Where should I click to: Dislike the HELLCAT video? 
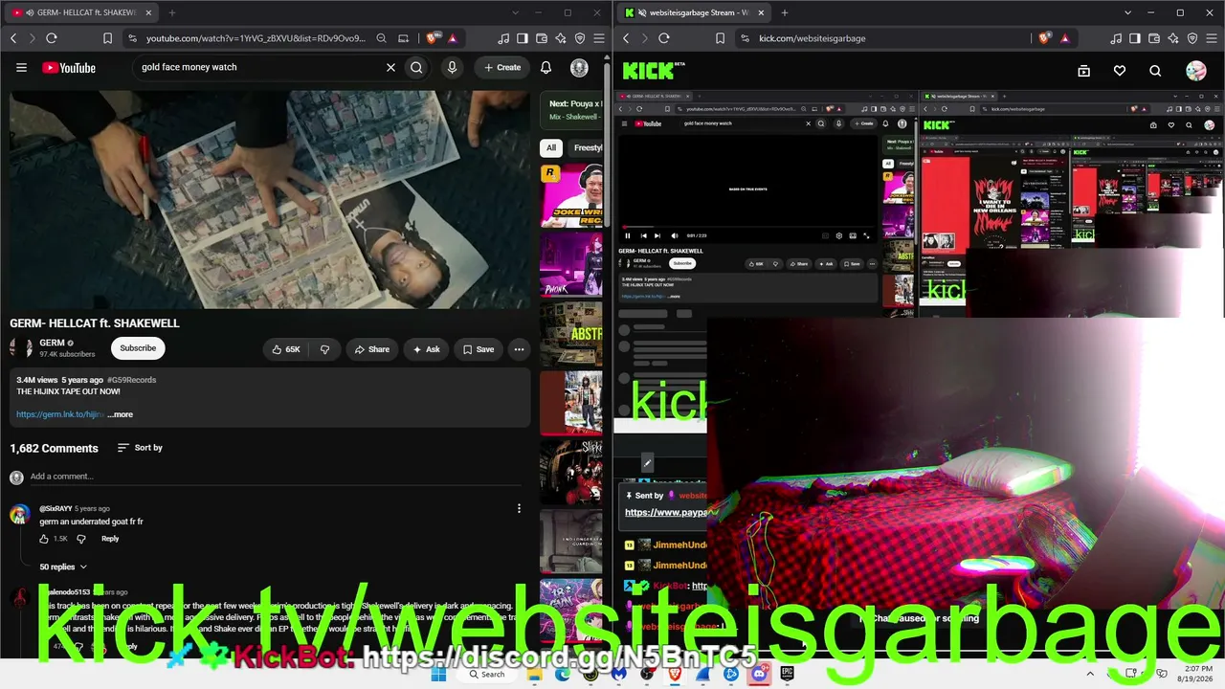click(324, 349)
